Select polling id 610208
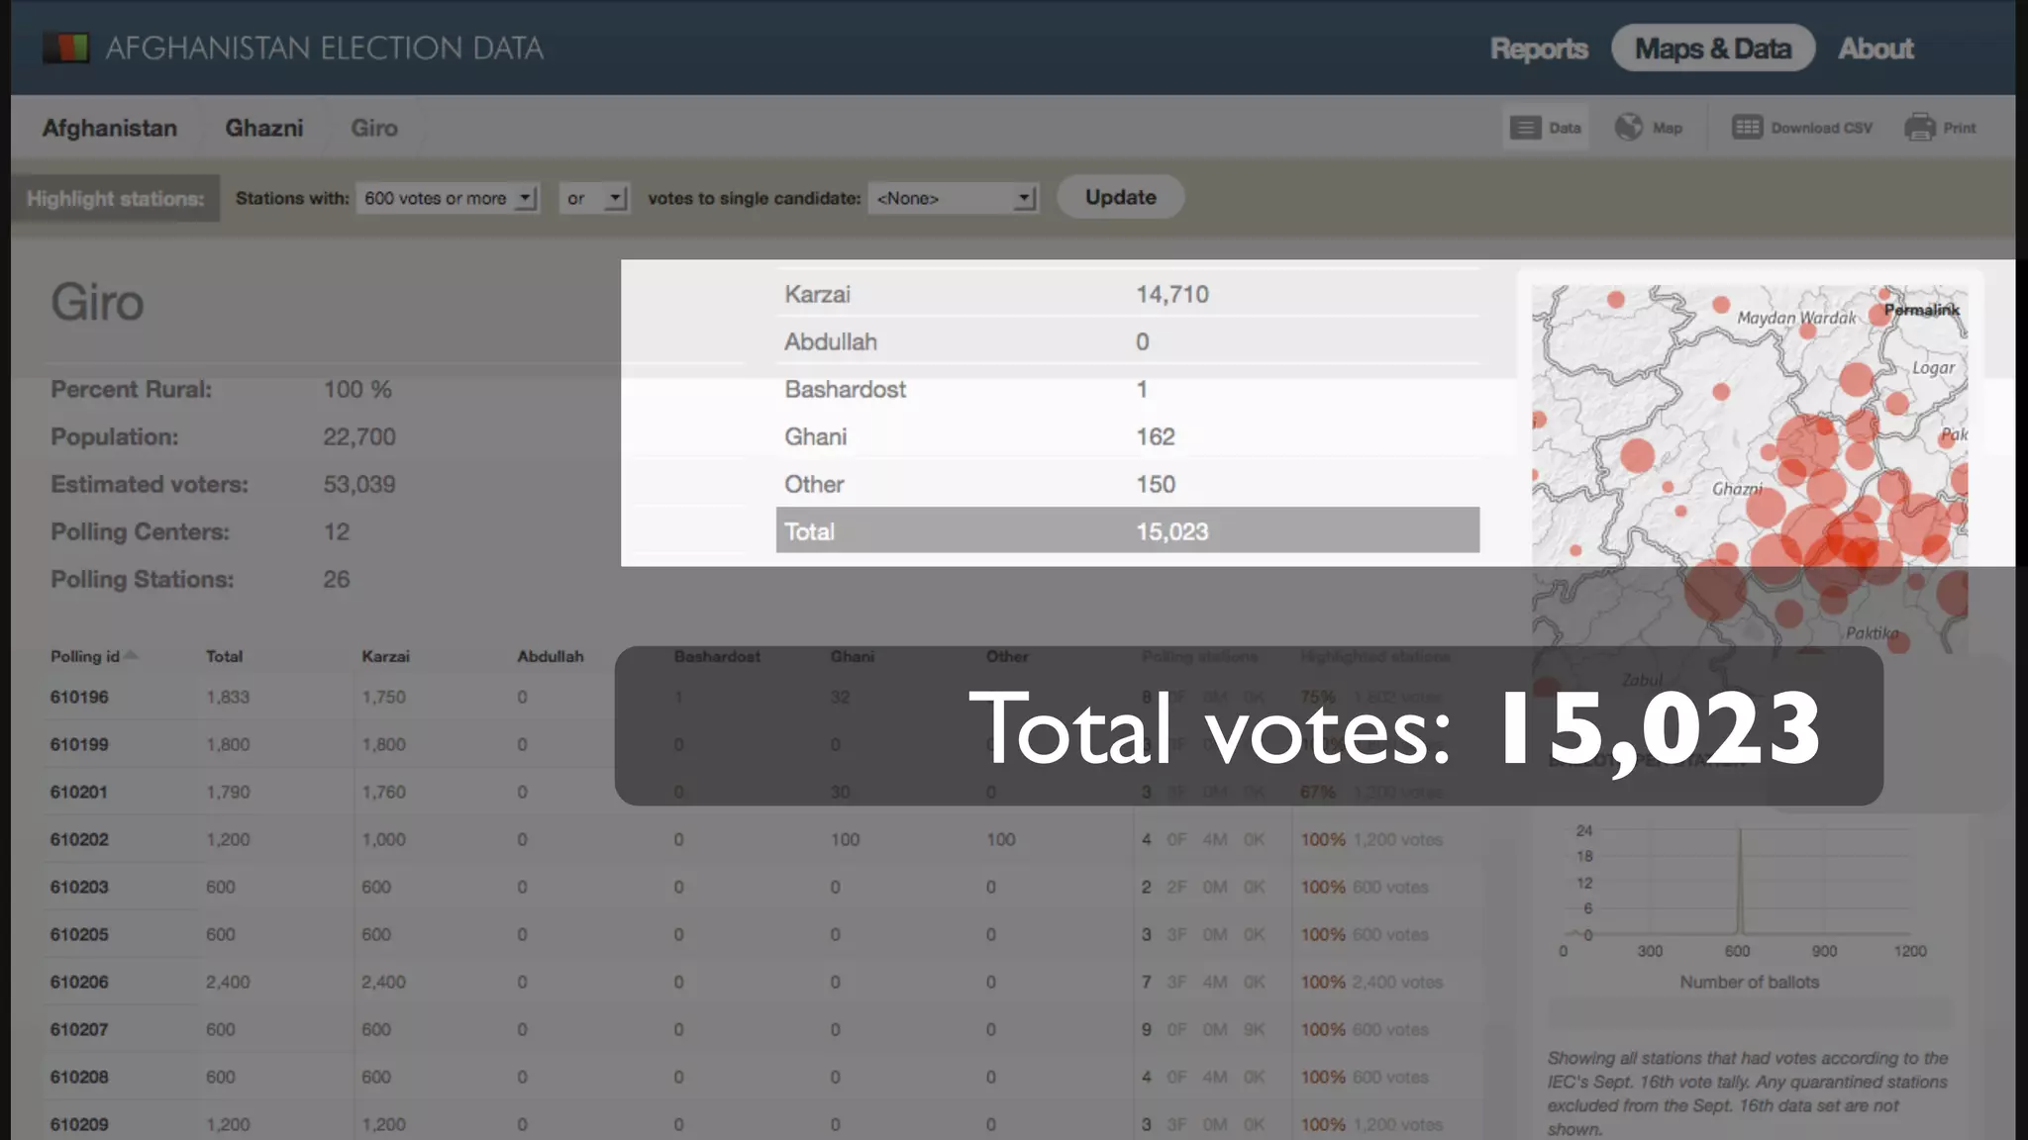Viewport: 2028px width, 1140px height. 79,1077
